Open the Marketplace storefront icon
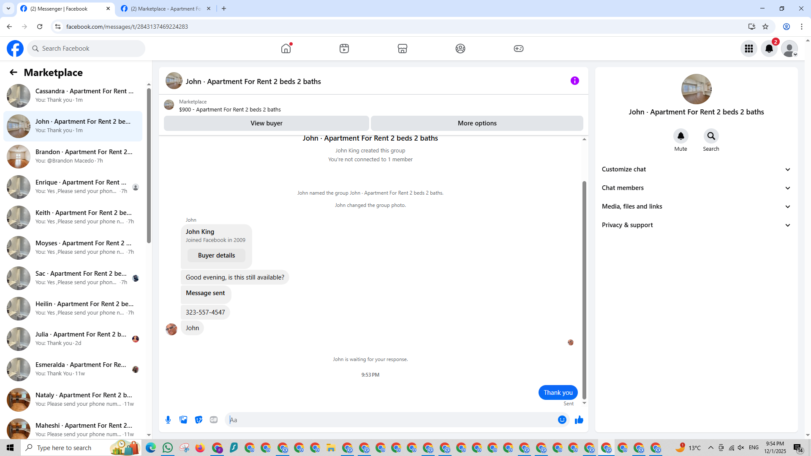 point(403,49)
